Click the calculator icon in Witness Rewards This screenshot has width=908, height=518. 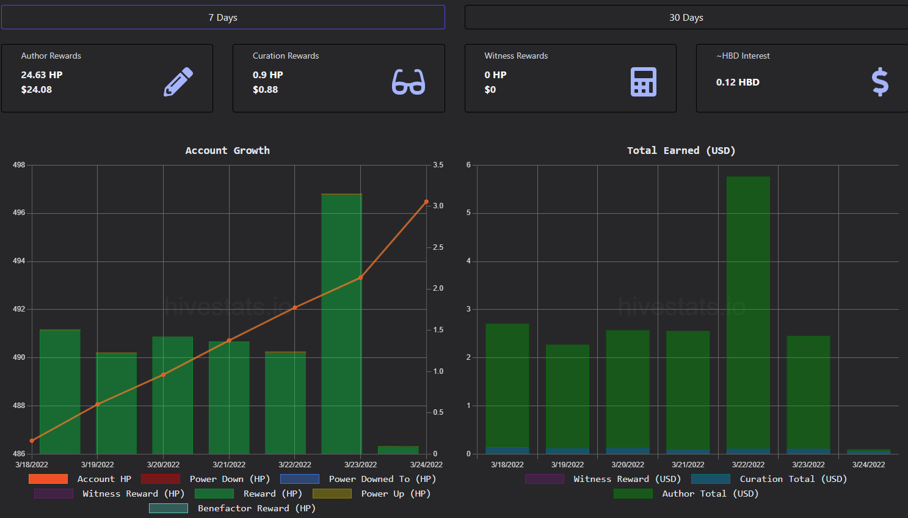click(x=644, y=82)
